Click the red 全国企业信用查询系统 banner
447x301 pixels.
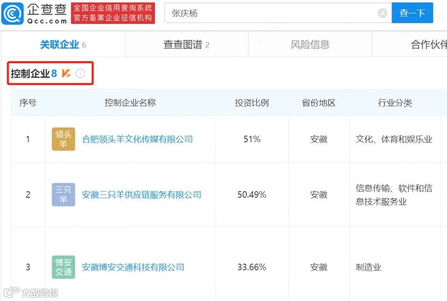pyautogui.click(x=113, y=13)
